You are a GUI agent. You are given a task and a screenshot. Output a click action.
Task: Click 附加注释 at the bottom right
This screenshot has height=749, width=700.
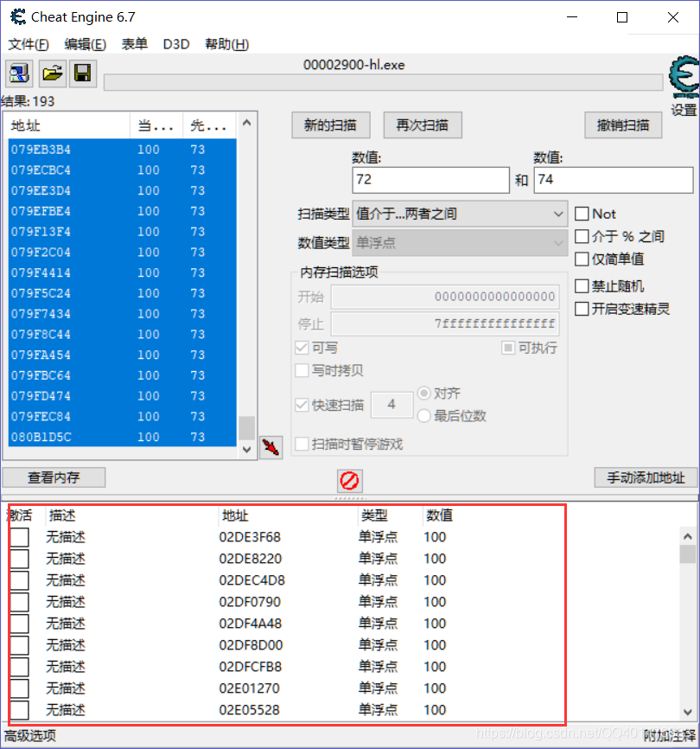click(669, 736)
